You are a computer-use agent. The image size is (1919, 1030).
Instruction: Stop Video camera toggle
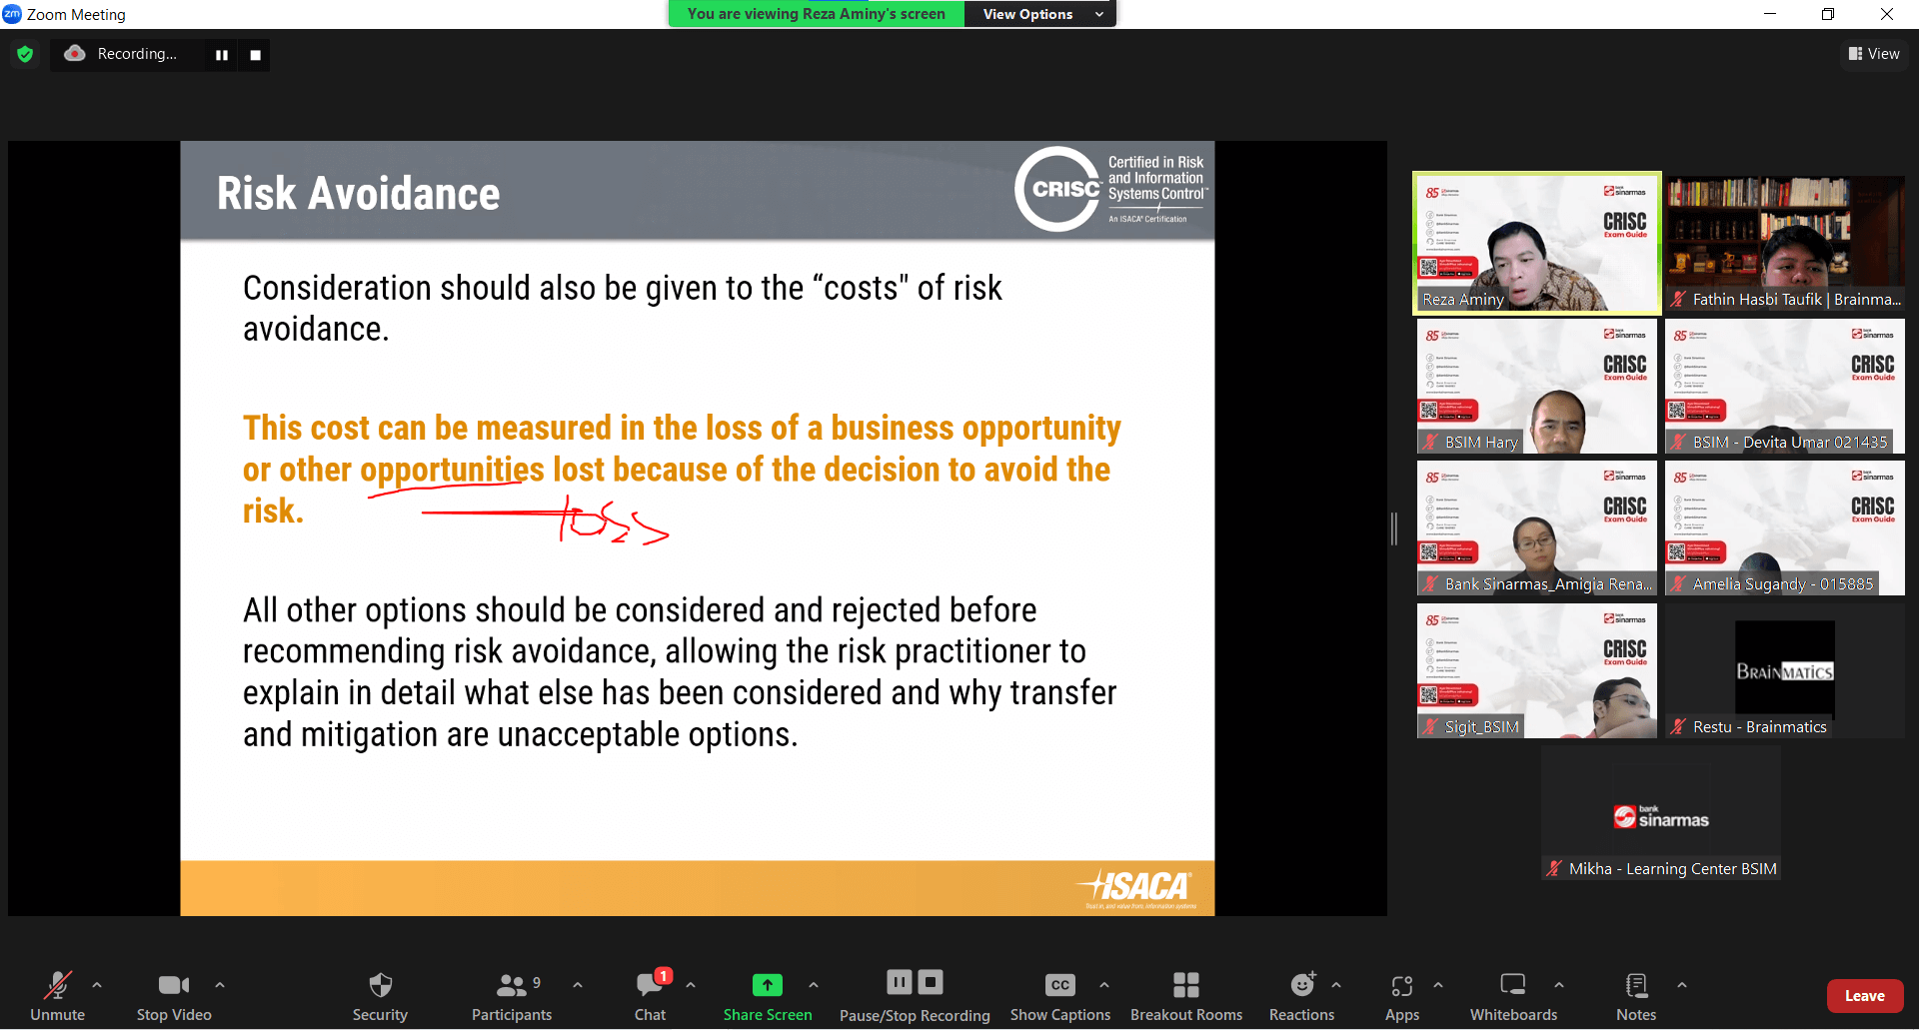(173, 986)
